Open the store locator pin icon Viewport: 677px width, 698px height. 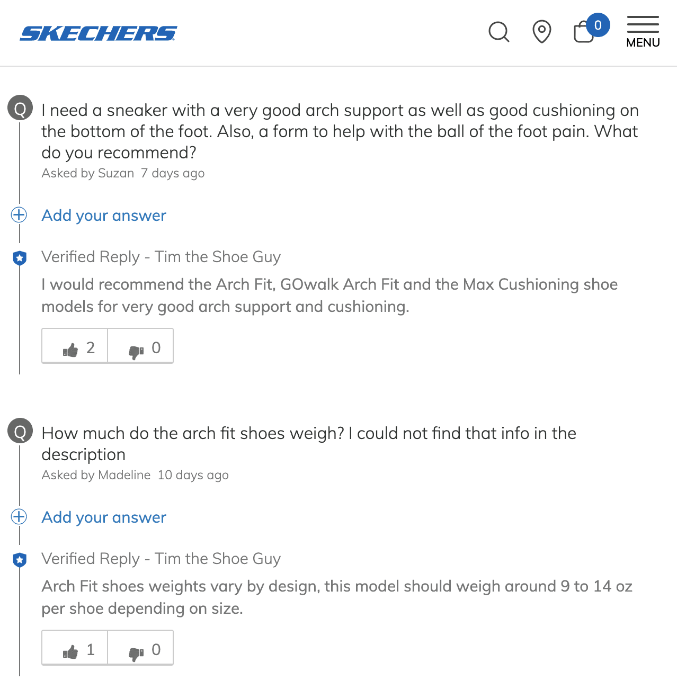(x=541, y=32)
